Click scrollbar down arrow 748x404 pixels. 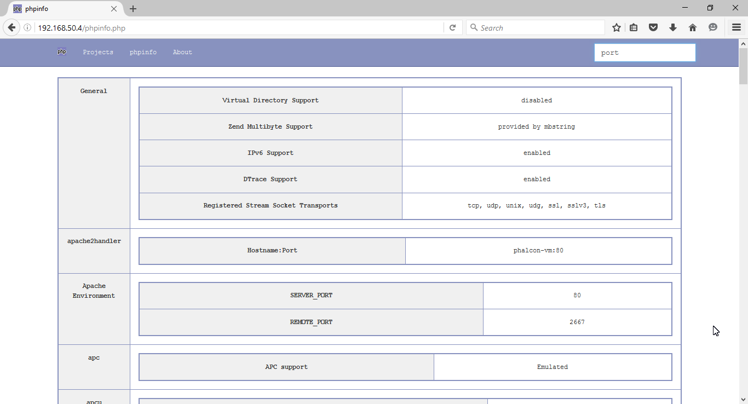pos(743,399)
